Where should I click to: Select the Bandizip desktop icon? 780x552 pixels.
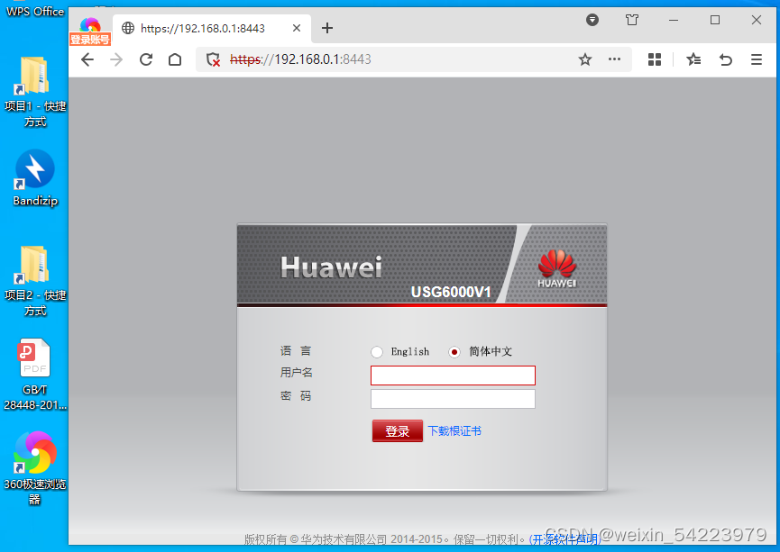(x=35, y=178)
